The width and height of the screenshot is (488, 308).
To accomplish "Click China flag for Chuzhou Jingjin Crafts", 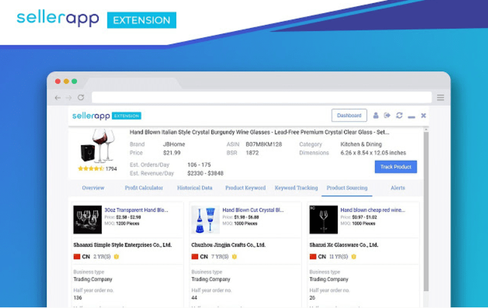I will point(194,256).
